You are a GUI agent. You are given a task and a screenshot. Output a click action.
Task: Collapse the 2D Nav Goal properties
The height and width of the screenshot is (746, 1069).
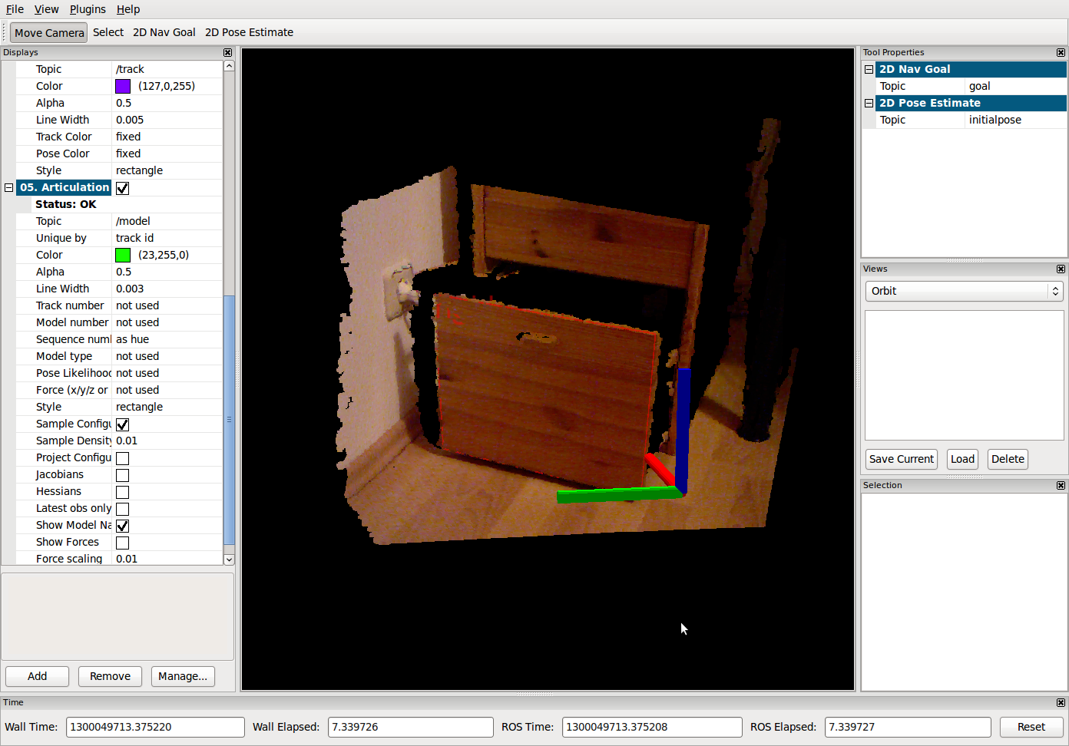point(869,69)
